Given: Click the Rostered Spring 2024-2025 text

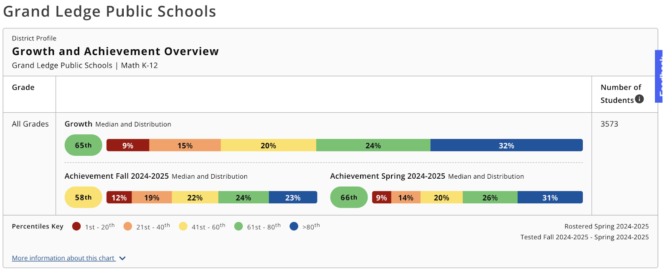Looking at the screenshot, I should [607, 226].
